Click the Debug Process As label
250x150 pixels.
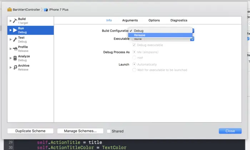(x=116, y=52)
